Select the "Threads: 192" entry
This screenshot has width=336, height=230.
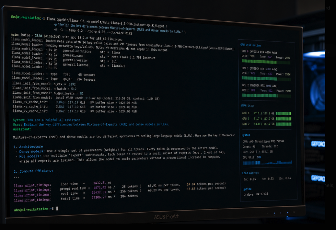pyautogui.click(x=270, y=146)
